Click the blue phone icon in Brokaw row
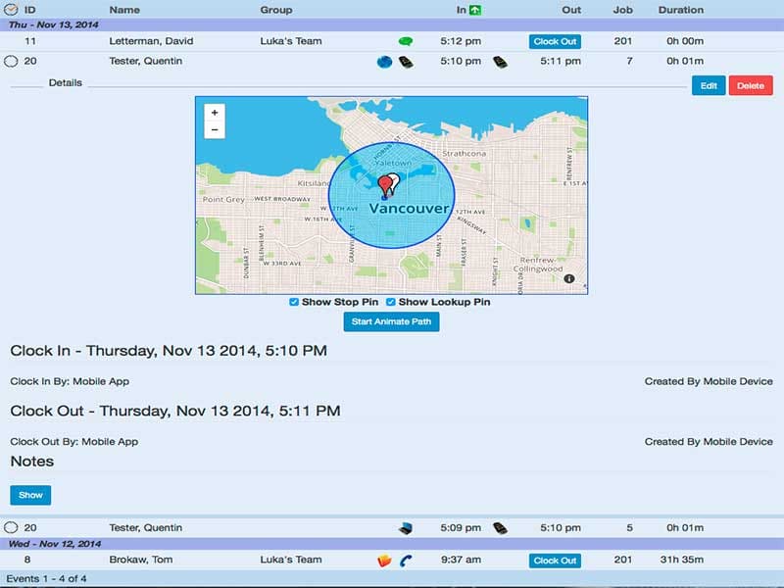784x588 pixels. click(406, 561)
